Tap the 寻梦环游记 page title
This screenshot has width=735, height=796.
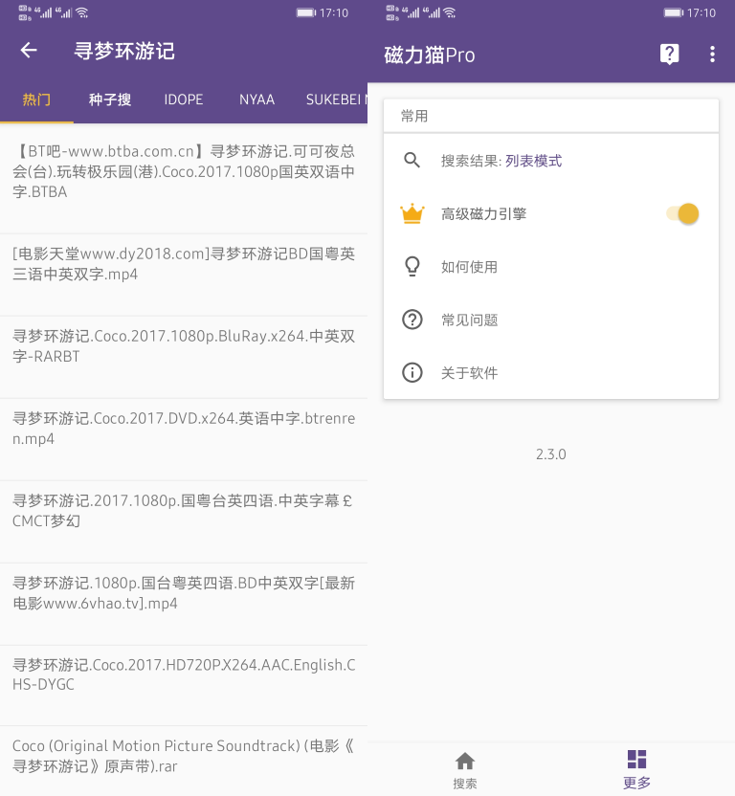[124, 51]
